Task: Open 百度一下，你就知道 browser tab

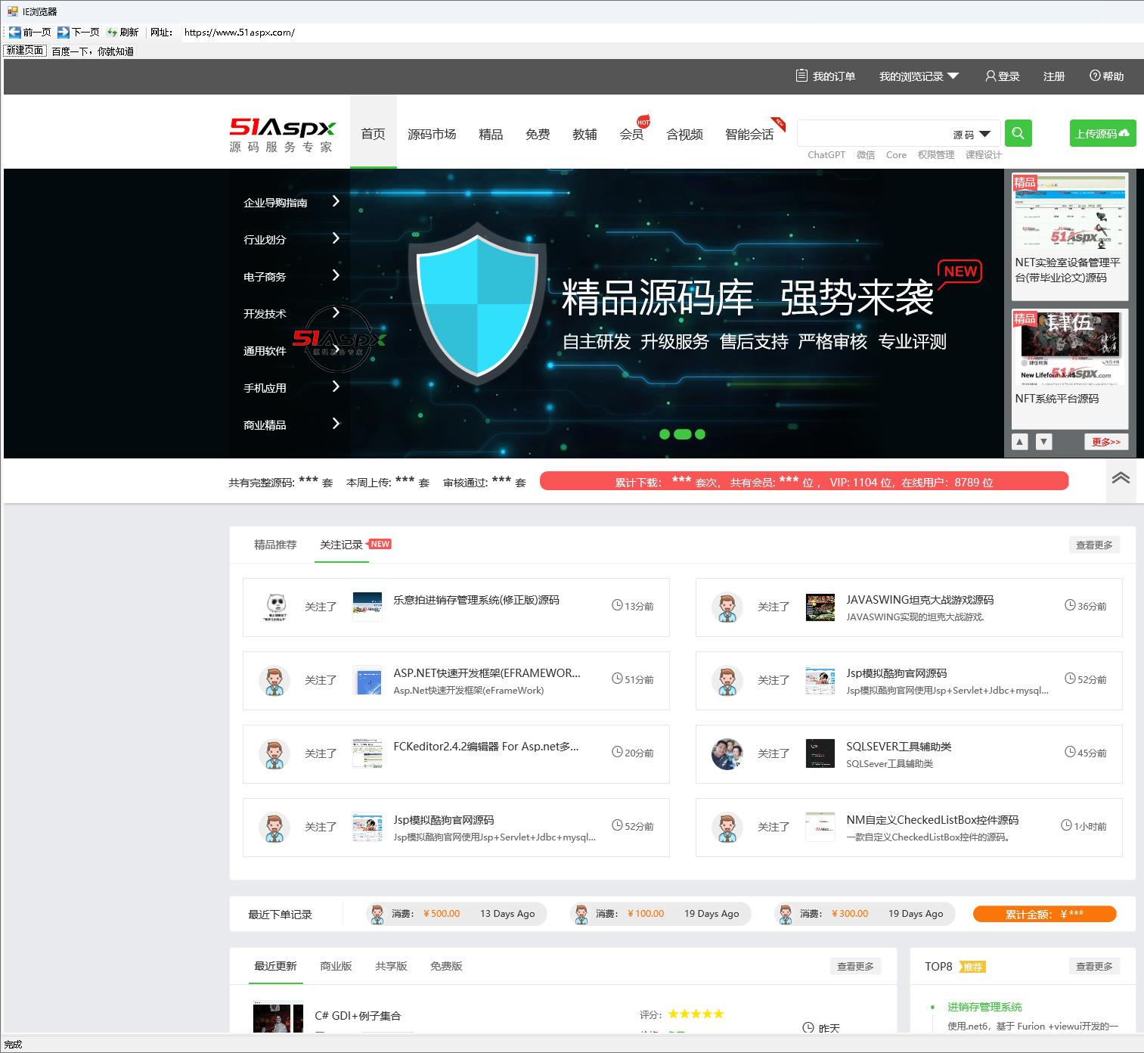Action: coord(92,51)
